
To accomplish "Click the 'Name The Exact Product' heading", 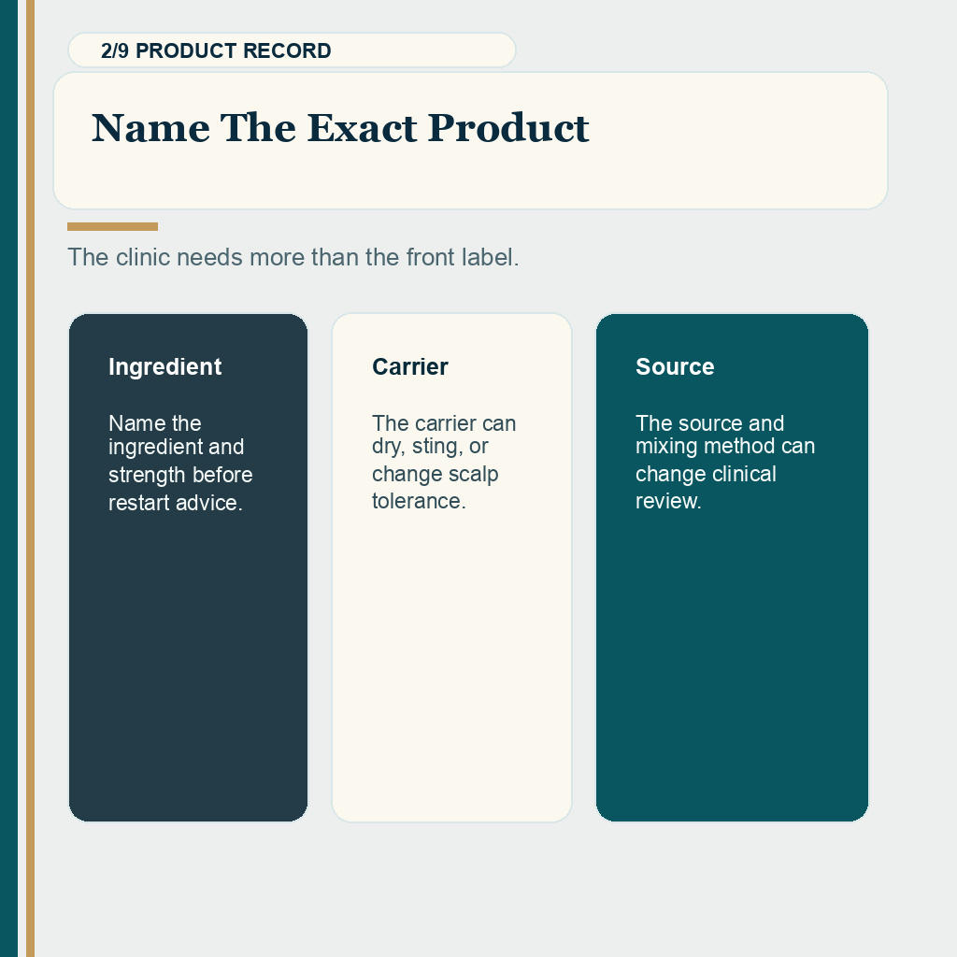I will [340, 129].
